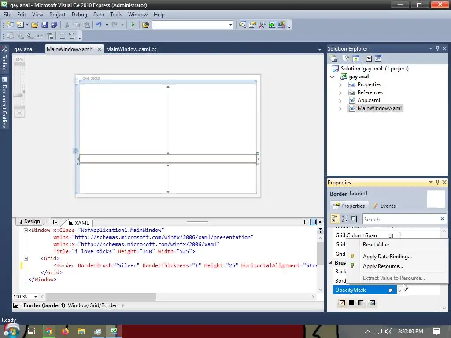The image size is (451, 338).
Task: Open Properties Window from the main toolbar icon
Action: [252, 25]
